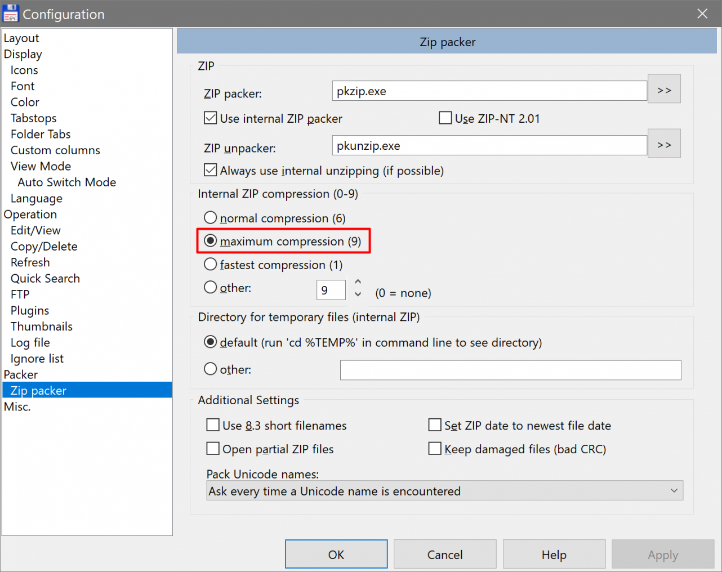Go to Folder Tabs settings
Screen dimensions: 722x572
[x=41, y=135]
